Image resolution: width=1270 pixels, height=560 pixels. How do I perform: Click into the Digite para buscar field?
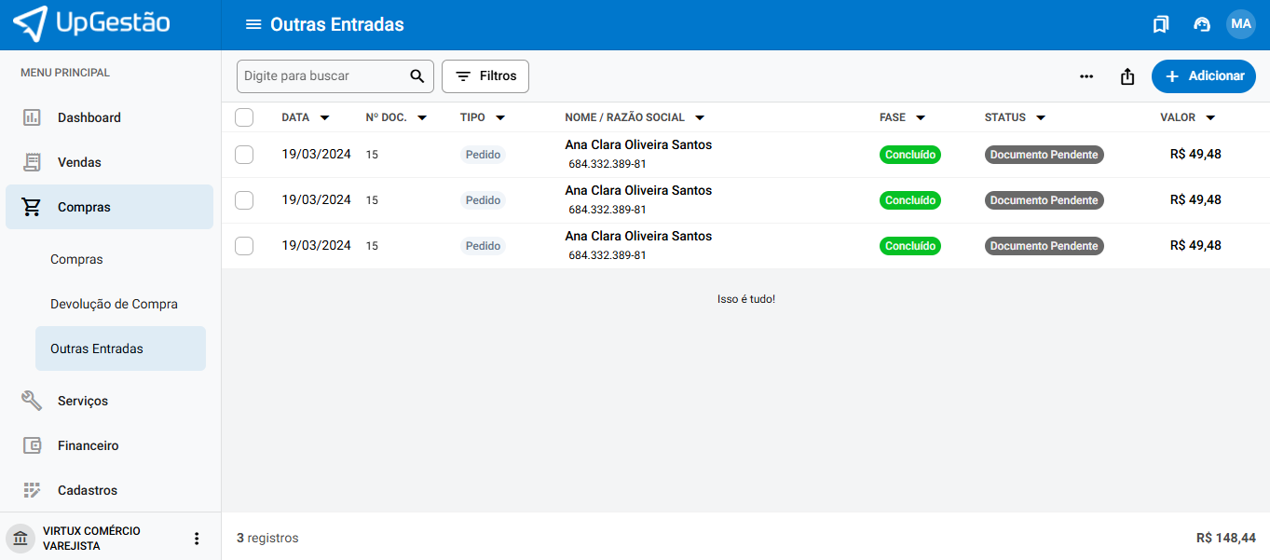point(321,76)
